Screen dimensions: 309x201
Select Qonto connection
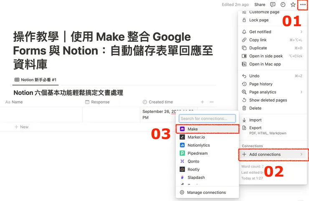click(207, 161)
